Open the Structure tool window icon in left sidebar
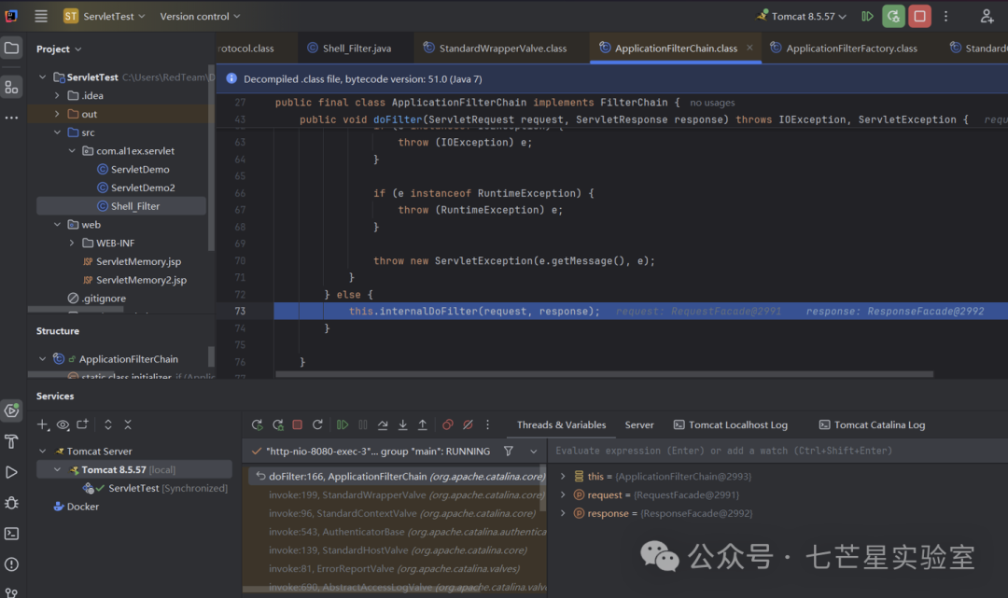This screenshot has height=598, width=1008. pos(11,87)
